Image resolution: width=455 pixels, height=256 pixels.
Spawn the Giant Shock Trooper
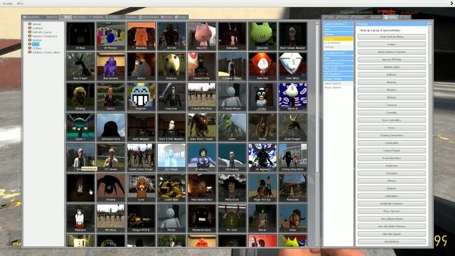pos(202,127)
